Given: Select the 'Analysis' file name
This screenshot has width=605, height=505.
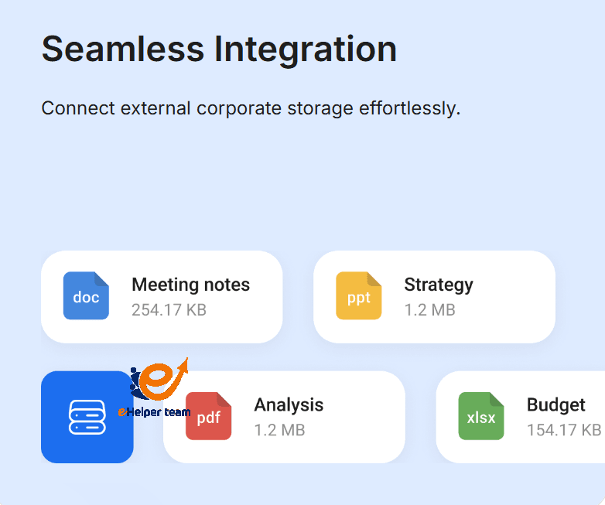Looking at the screenshot, I should click(289, 404).
